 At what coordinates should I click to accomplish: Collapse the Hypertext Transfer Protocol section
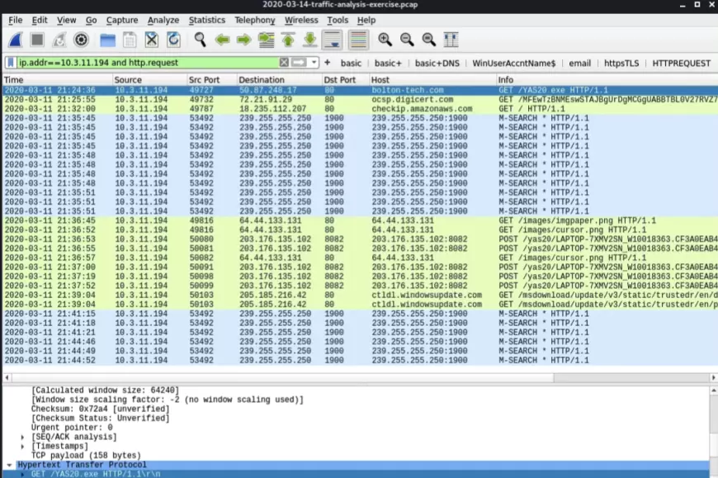[x=10, y=466]
